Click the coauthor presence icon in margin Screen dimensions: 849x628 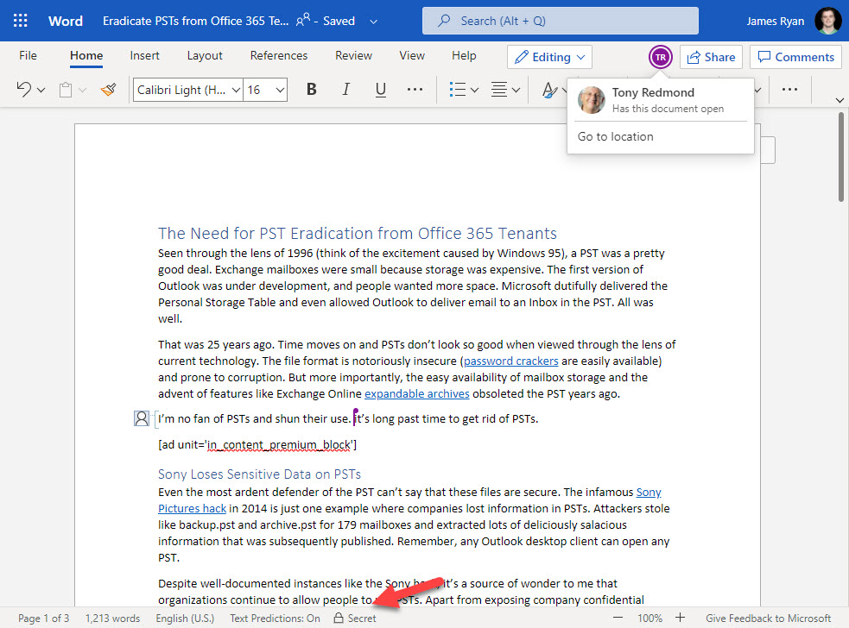pyautogui.click(x=142, y=418)
